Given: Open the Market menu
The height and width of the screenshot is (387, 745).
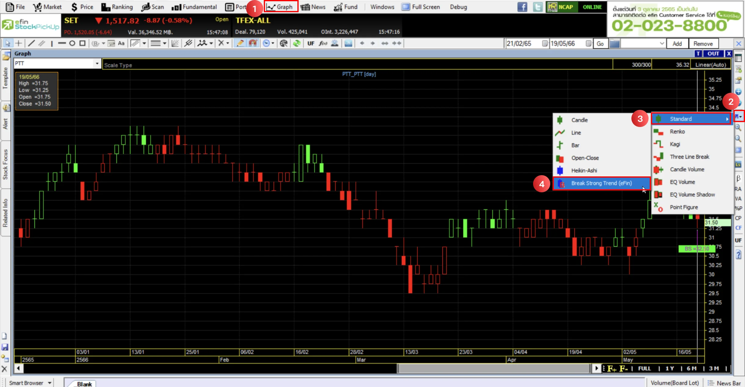Looking at the screenshot, I should point(47,7).
